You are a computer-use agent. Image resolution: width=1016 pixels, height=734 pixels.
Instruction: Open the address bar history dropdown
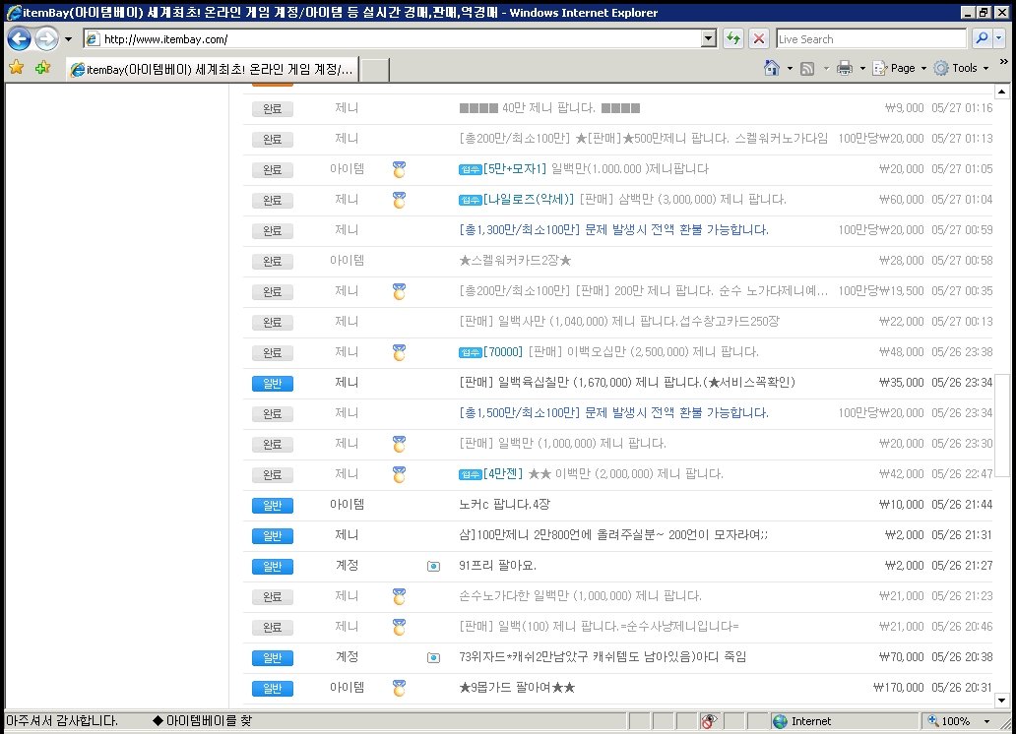click(x=711, y=38)
